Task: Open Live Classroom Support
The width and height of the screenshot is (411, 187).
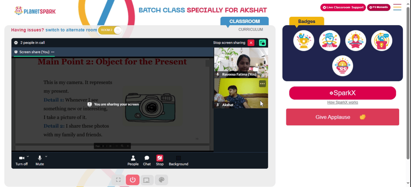Action: tap(343, 7)
